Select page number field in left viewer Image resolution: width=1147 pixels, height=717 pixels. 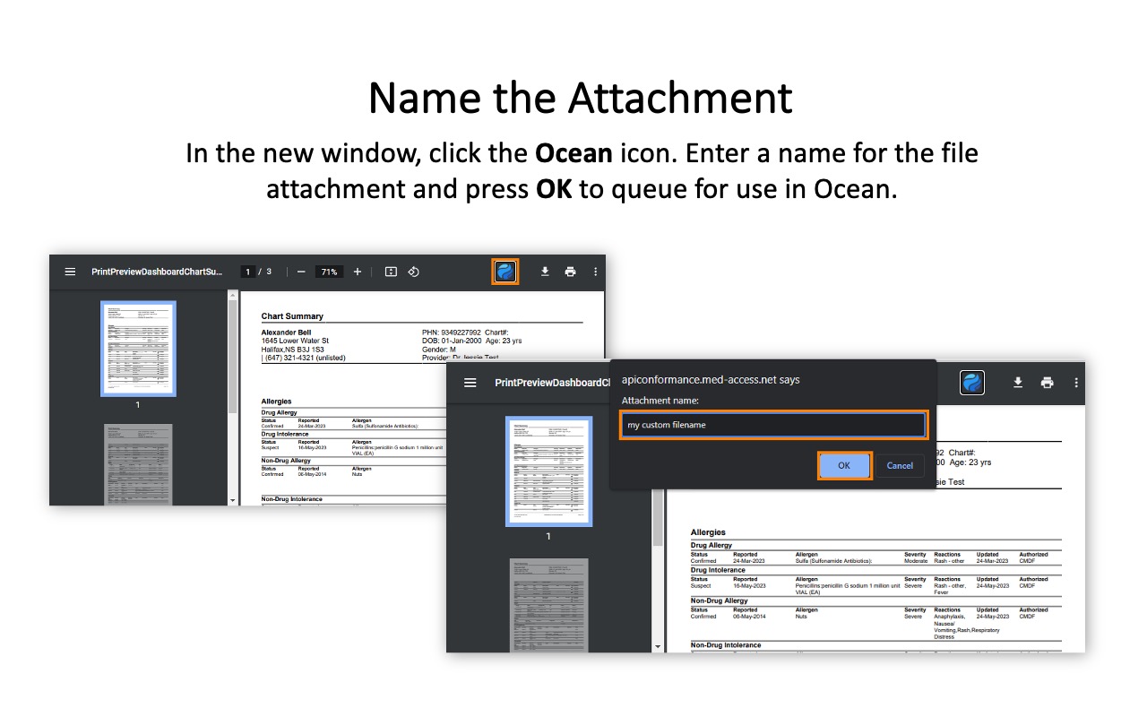pyautogui.click(x=248, y=272)
